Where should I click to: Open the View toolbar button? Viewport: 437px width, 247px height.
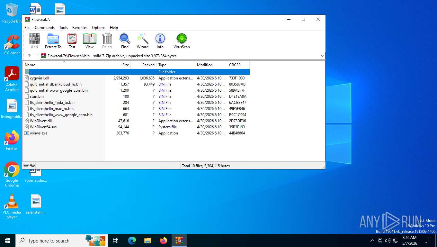pyautogui.click(x=89, y=41)
